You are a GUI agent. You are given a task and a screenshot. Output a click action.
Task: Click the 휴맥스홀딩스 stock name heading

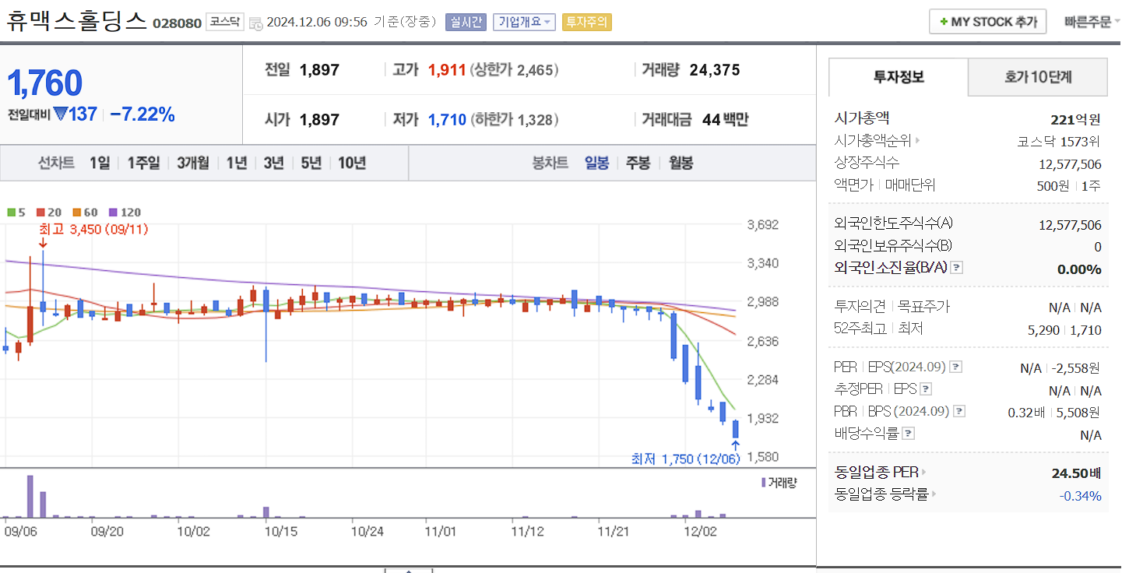click(76, 20)
